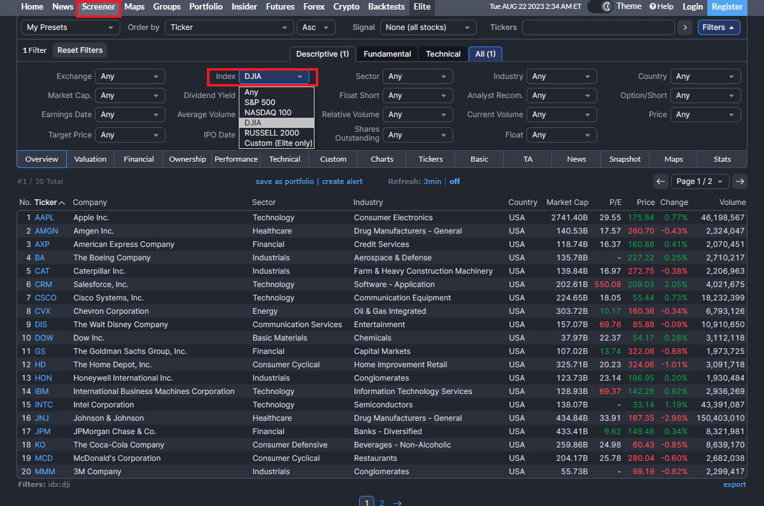Screen dimensions: 764x506
Task: Open AAPL ticker link
Action: tap(45, 218)
